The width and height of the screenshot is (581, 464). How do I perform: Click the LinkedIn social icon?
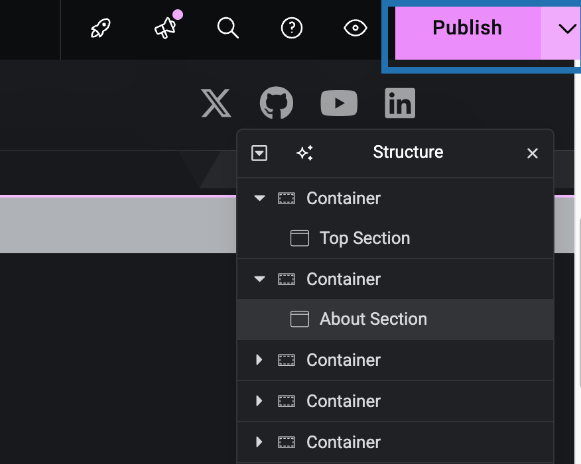400,103
